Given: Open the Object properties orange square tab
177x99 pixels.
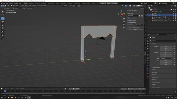Looking at the screenshot, I should click(x=148, y=58).
